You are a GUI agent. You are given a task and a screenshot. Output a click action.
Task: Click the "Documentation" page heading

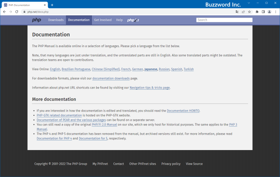tap(51, 35)
